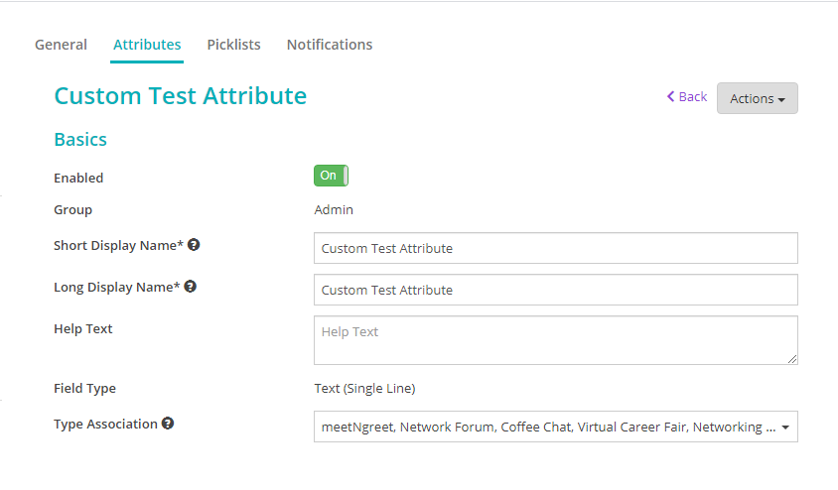Click the Help Text resize grip handle
Image resolution: width=838 pixels, height=490 pixels.
point(792,359)
